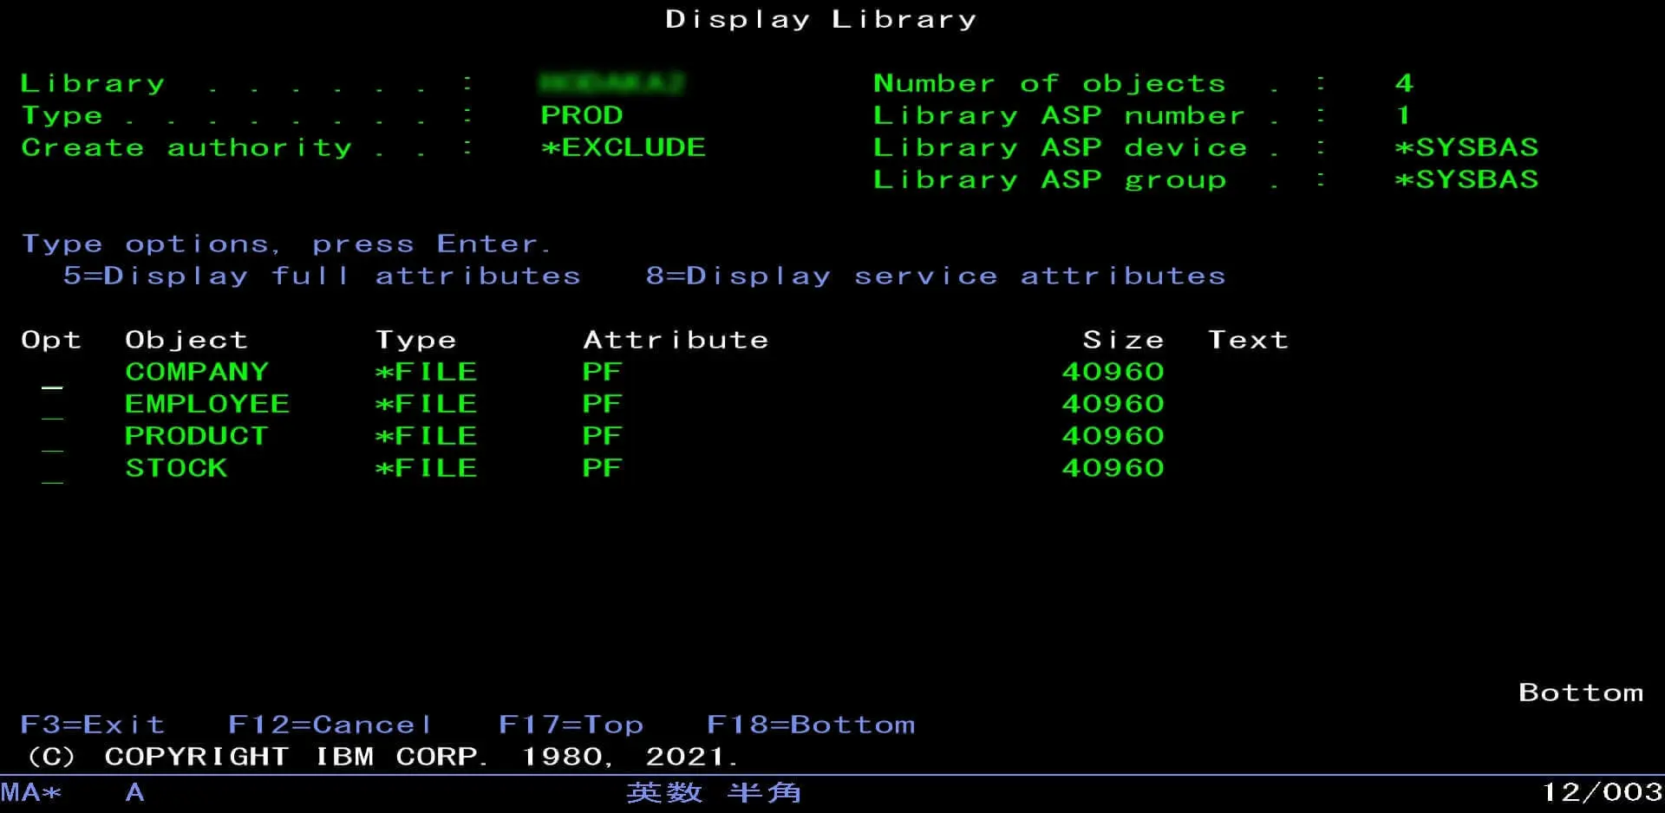
Task: Click the *EXCLUDE create authority value
Action: (624, 147)
